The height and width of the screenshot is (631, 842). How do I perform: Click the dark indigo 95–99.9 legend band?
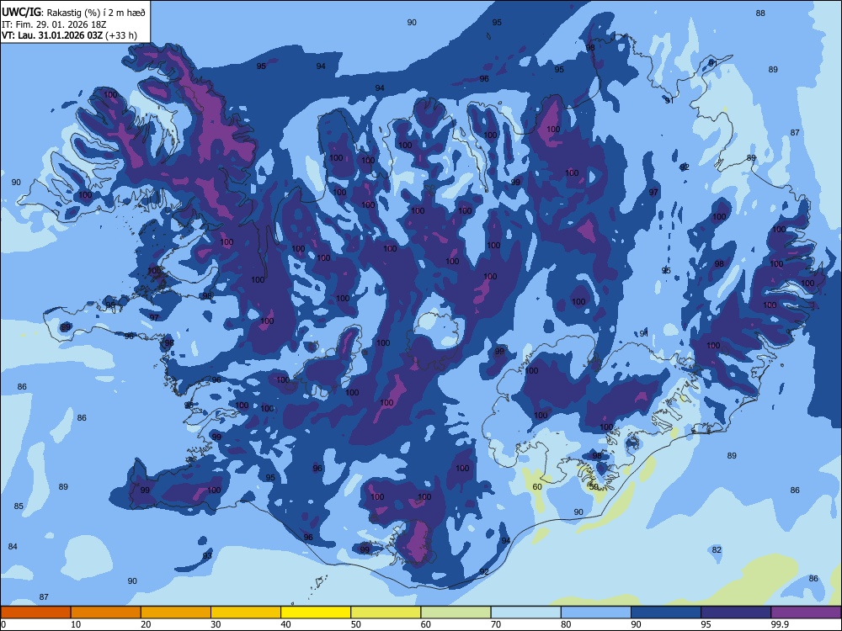[x=736, y=612]
